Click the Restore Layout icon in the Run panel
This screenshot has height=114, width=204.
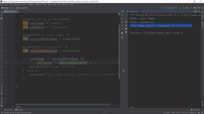[122, 33]
